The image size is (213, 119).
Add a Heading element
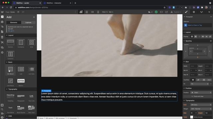(x=10, y=98)
